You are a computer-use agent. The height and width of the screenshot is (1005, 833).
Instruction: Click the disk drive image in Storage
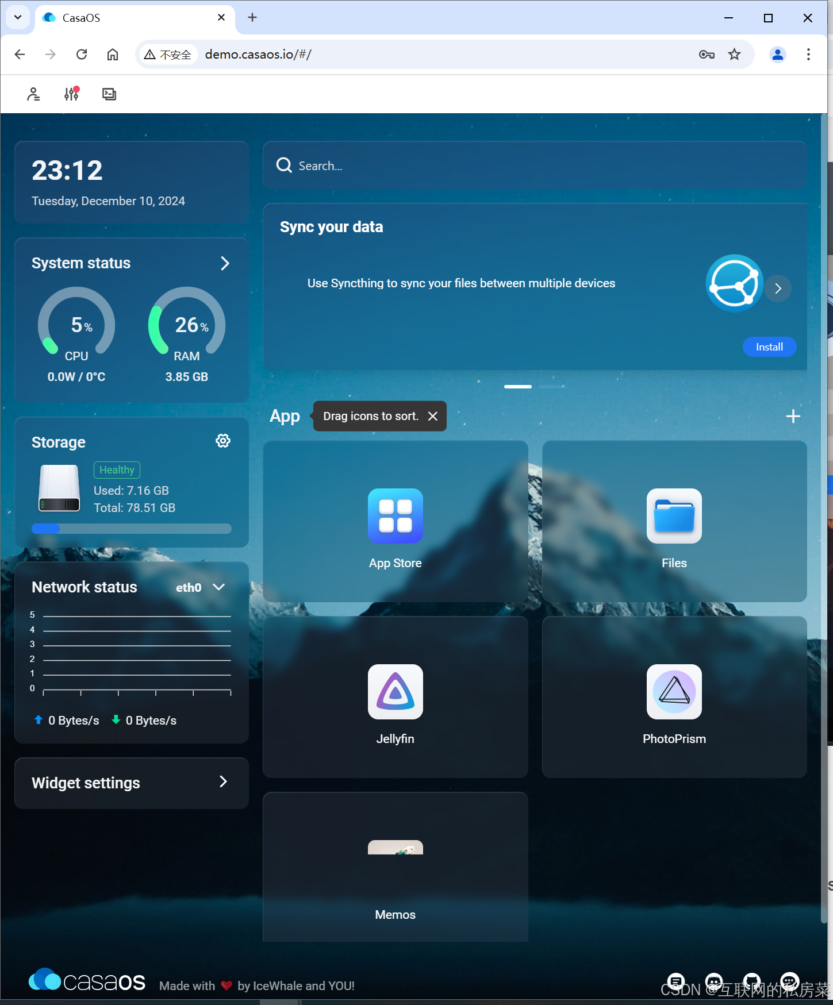coord(59,488)
